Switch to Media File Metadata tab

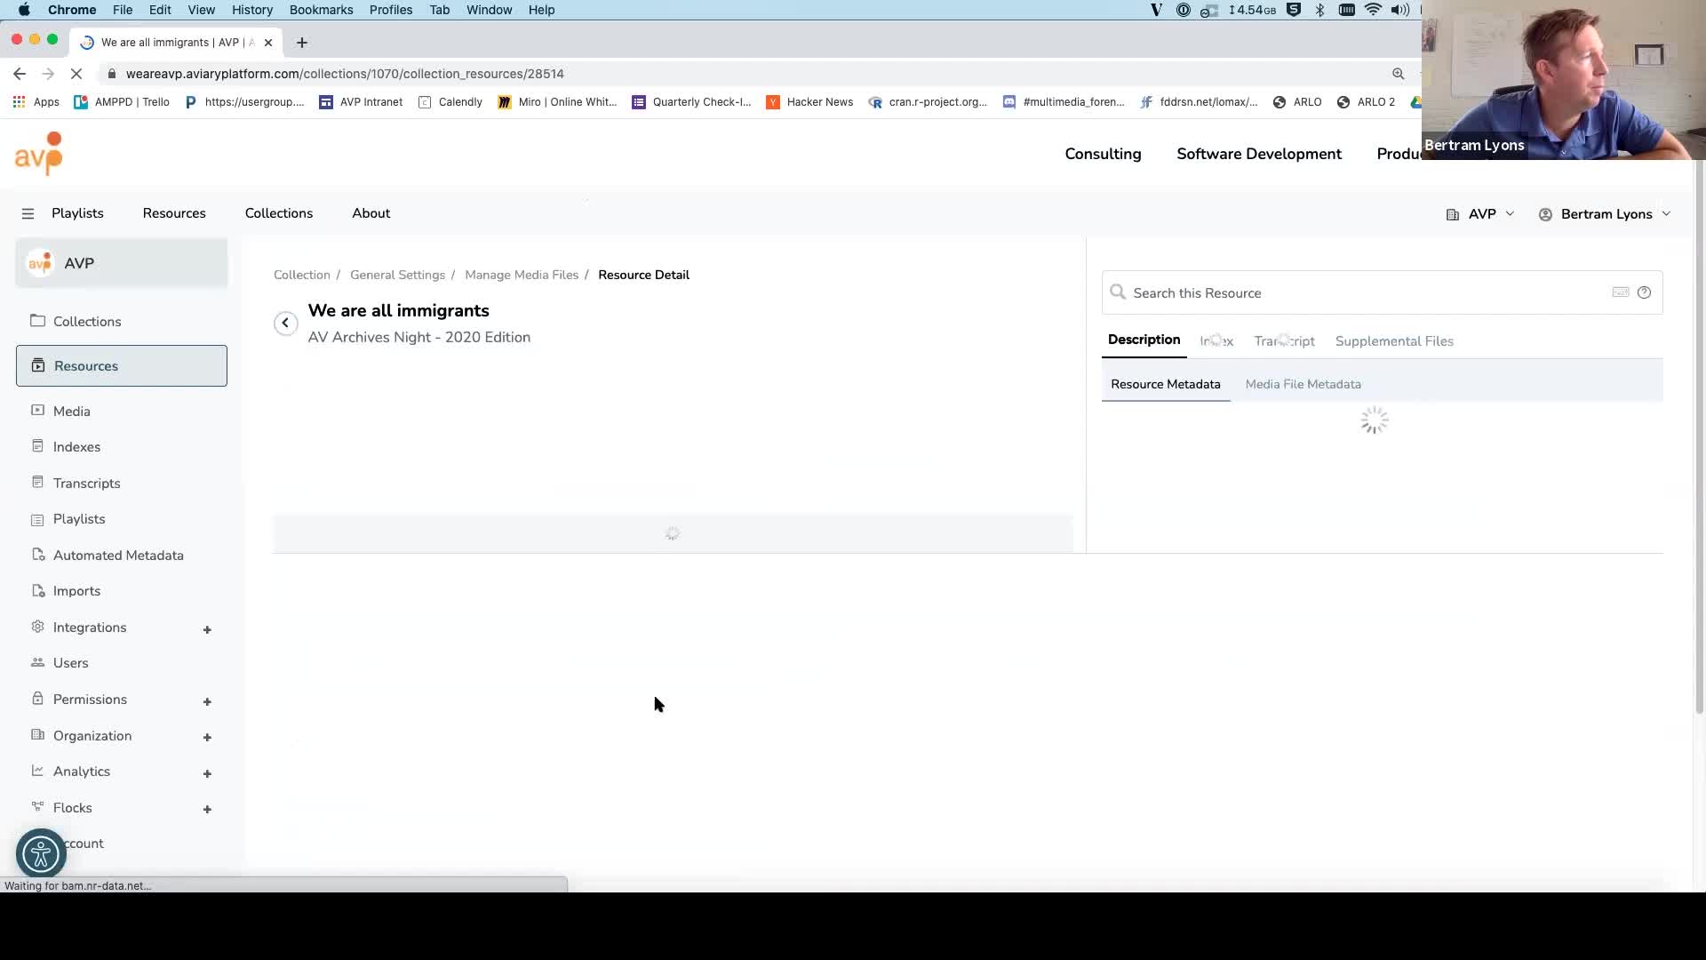click(x=1303, y=384)
